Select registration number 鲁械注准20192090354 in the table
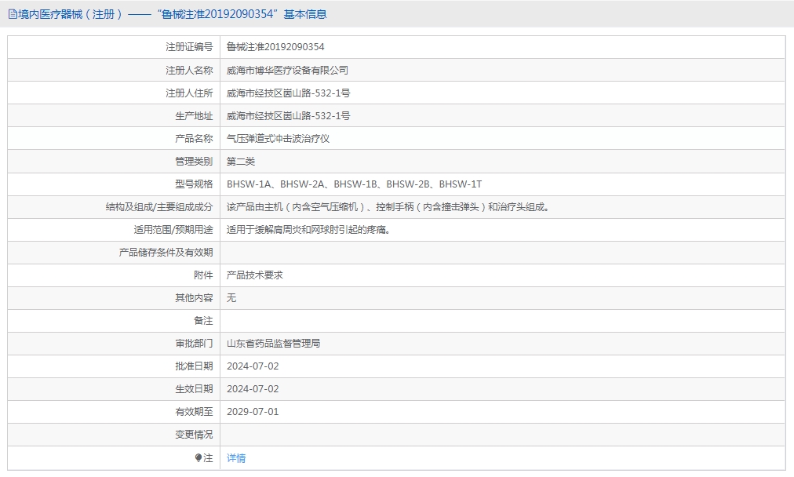Image resolution: width=794 pixels, height=477 pixels. click(275, 47)
